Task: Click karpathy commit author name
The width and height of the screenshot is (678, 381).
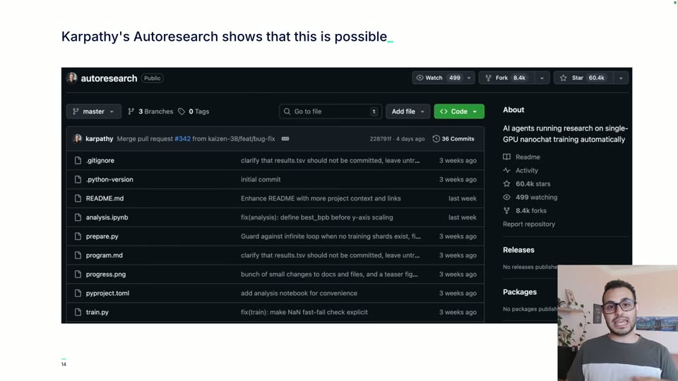Action: (99, 139)
